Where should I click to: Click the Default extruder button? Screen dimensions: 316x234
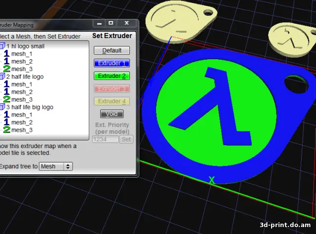112,50
